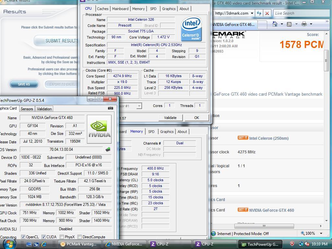This screenshot has height=249, width=332.
Task: Click the Internet zone globe icon in status bar
Action: (214, 233)
